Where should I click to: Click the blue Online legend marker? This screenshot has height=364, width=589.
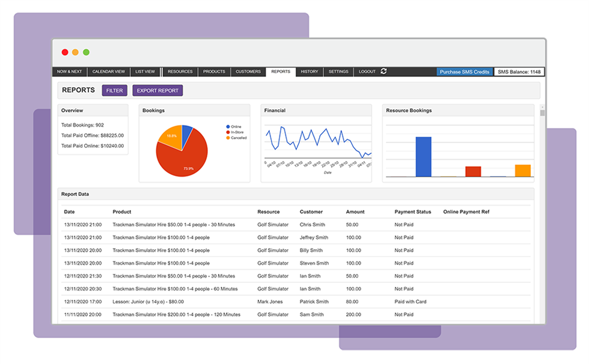228,127
